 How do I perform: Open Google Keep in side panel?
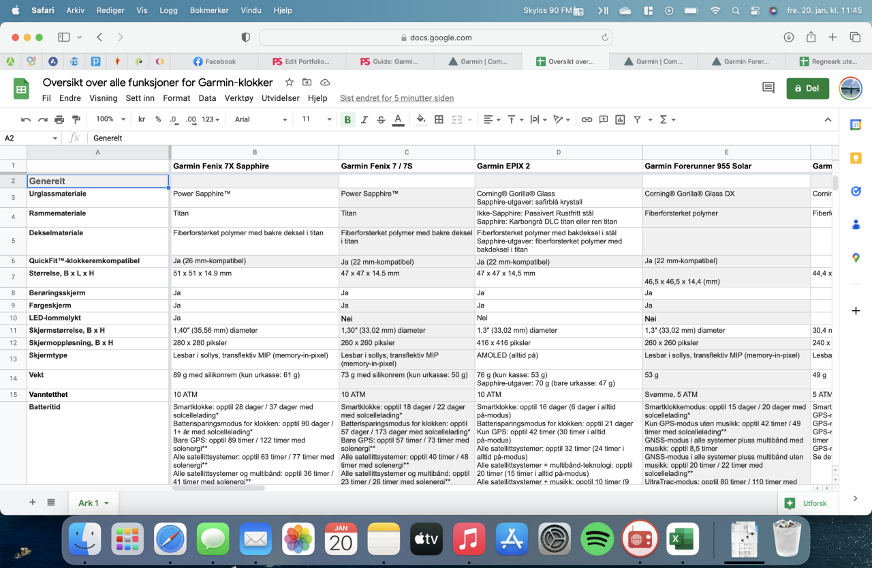tap(856, 158)
